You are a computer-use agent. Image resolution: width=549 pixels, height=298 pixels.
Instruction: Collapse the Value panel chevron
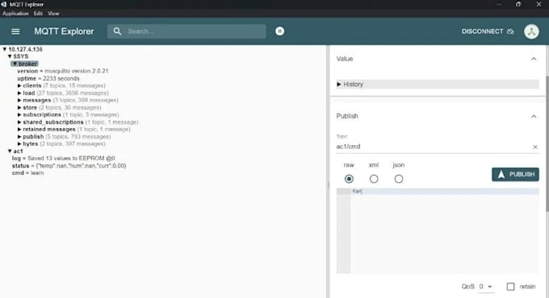tap(534, 59)
